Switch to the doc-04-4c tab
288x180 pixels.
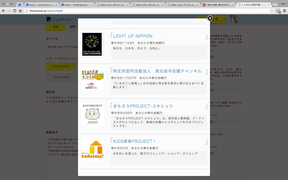pyautogui.click(x=112, y=5)
